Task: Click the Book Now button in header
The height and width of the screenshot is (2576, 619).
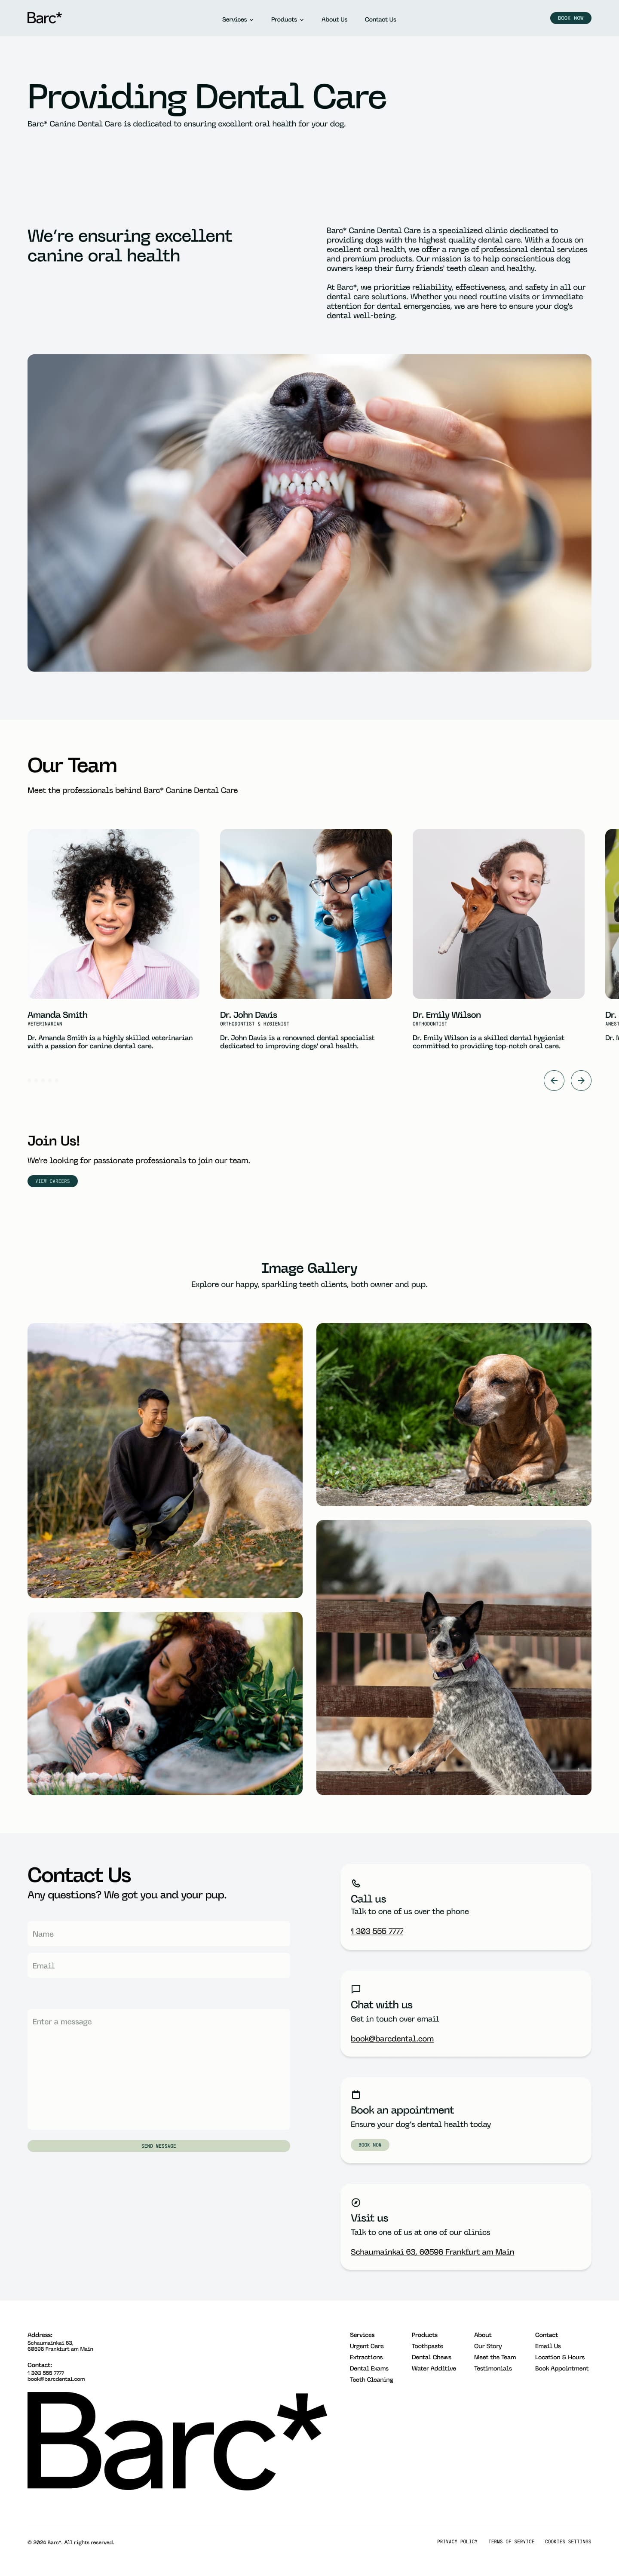Action: click(571, 18)
